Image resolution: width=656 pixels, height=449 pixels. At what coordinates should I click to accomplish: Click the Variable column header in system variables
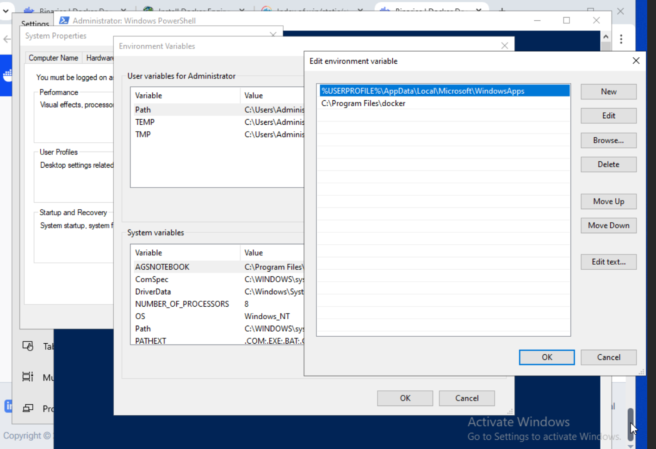point(185,253)
